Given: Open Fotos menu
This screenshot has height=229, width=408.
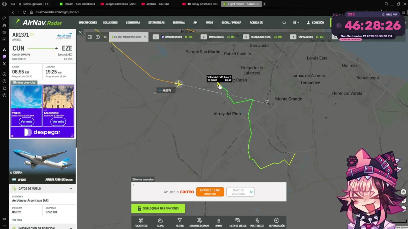Looking at the screenshot, I should click(x=209, y=23).
